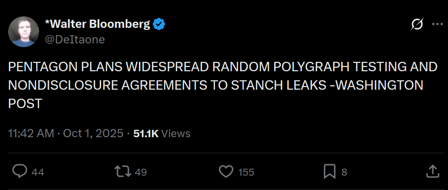This screenshot has width=448, height=190.
Task: Click the *Walter Bloomberg display name
Action: pos(99,25)
